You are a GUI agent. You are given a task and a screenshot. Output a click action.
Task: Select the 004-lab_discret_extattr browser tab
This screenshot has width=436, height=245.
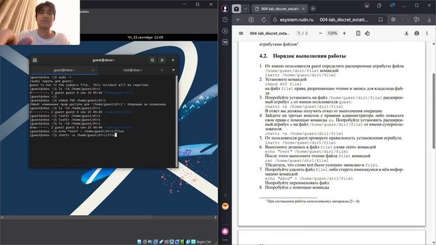point(279,9)
